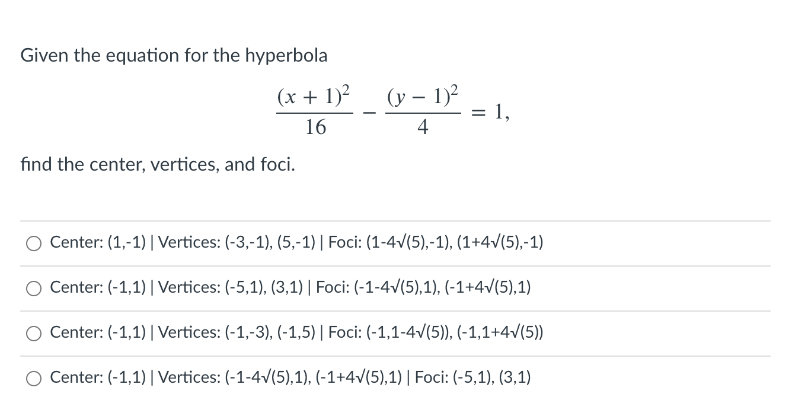
Task: Click the answer text beginning Center: (1,-1)
Action: pyautogui.click(x=297, y=242)
